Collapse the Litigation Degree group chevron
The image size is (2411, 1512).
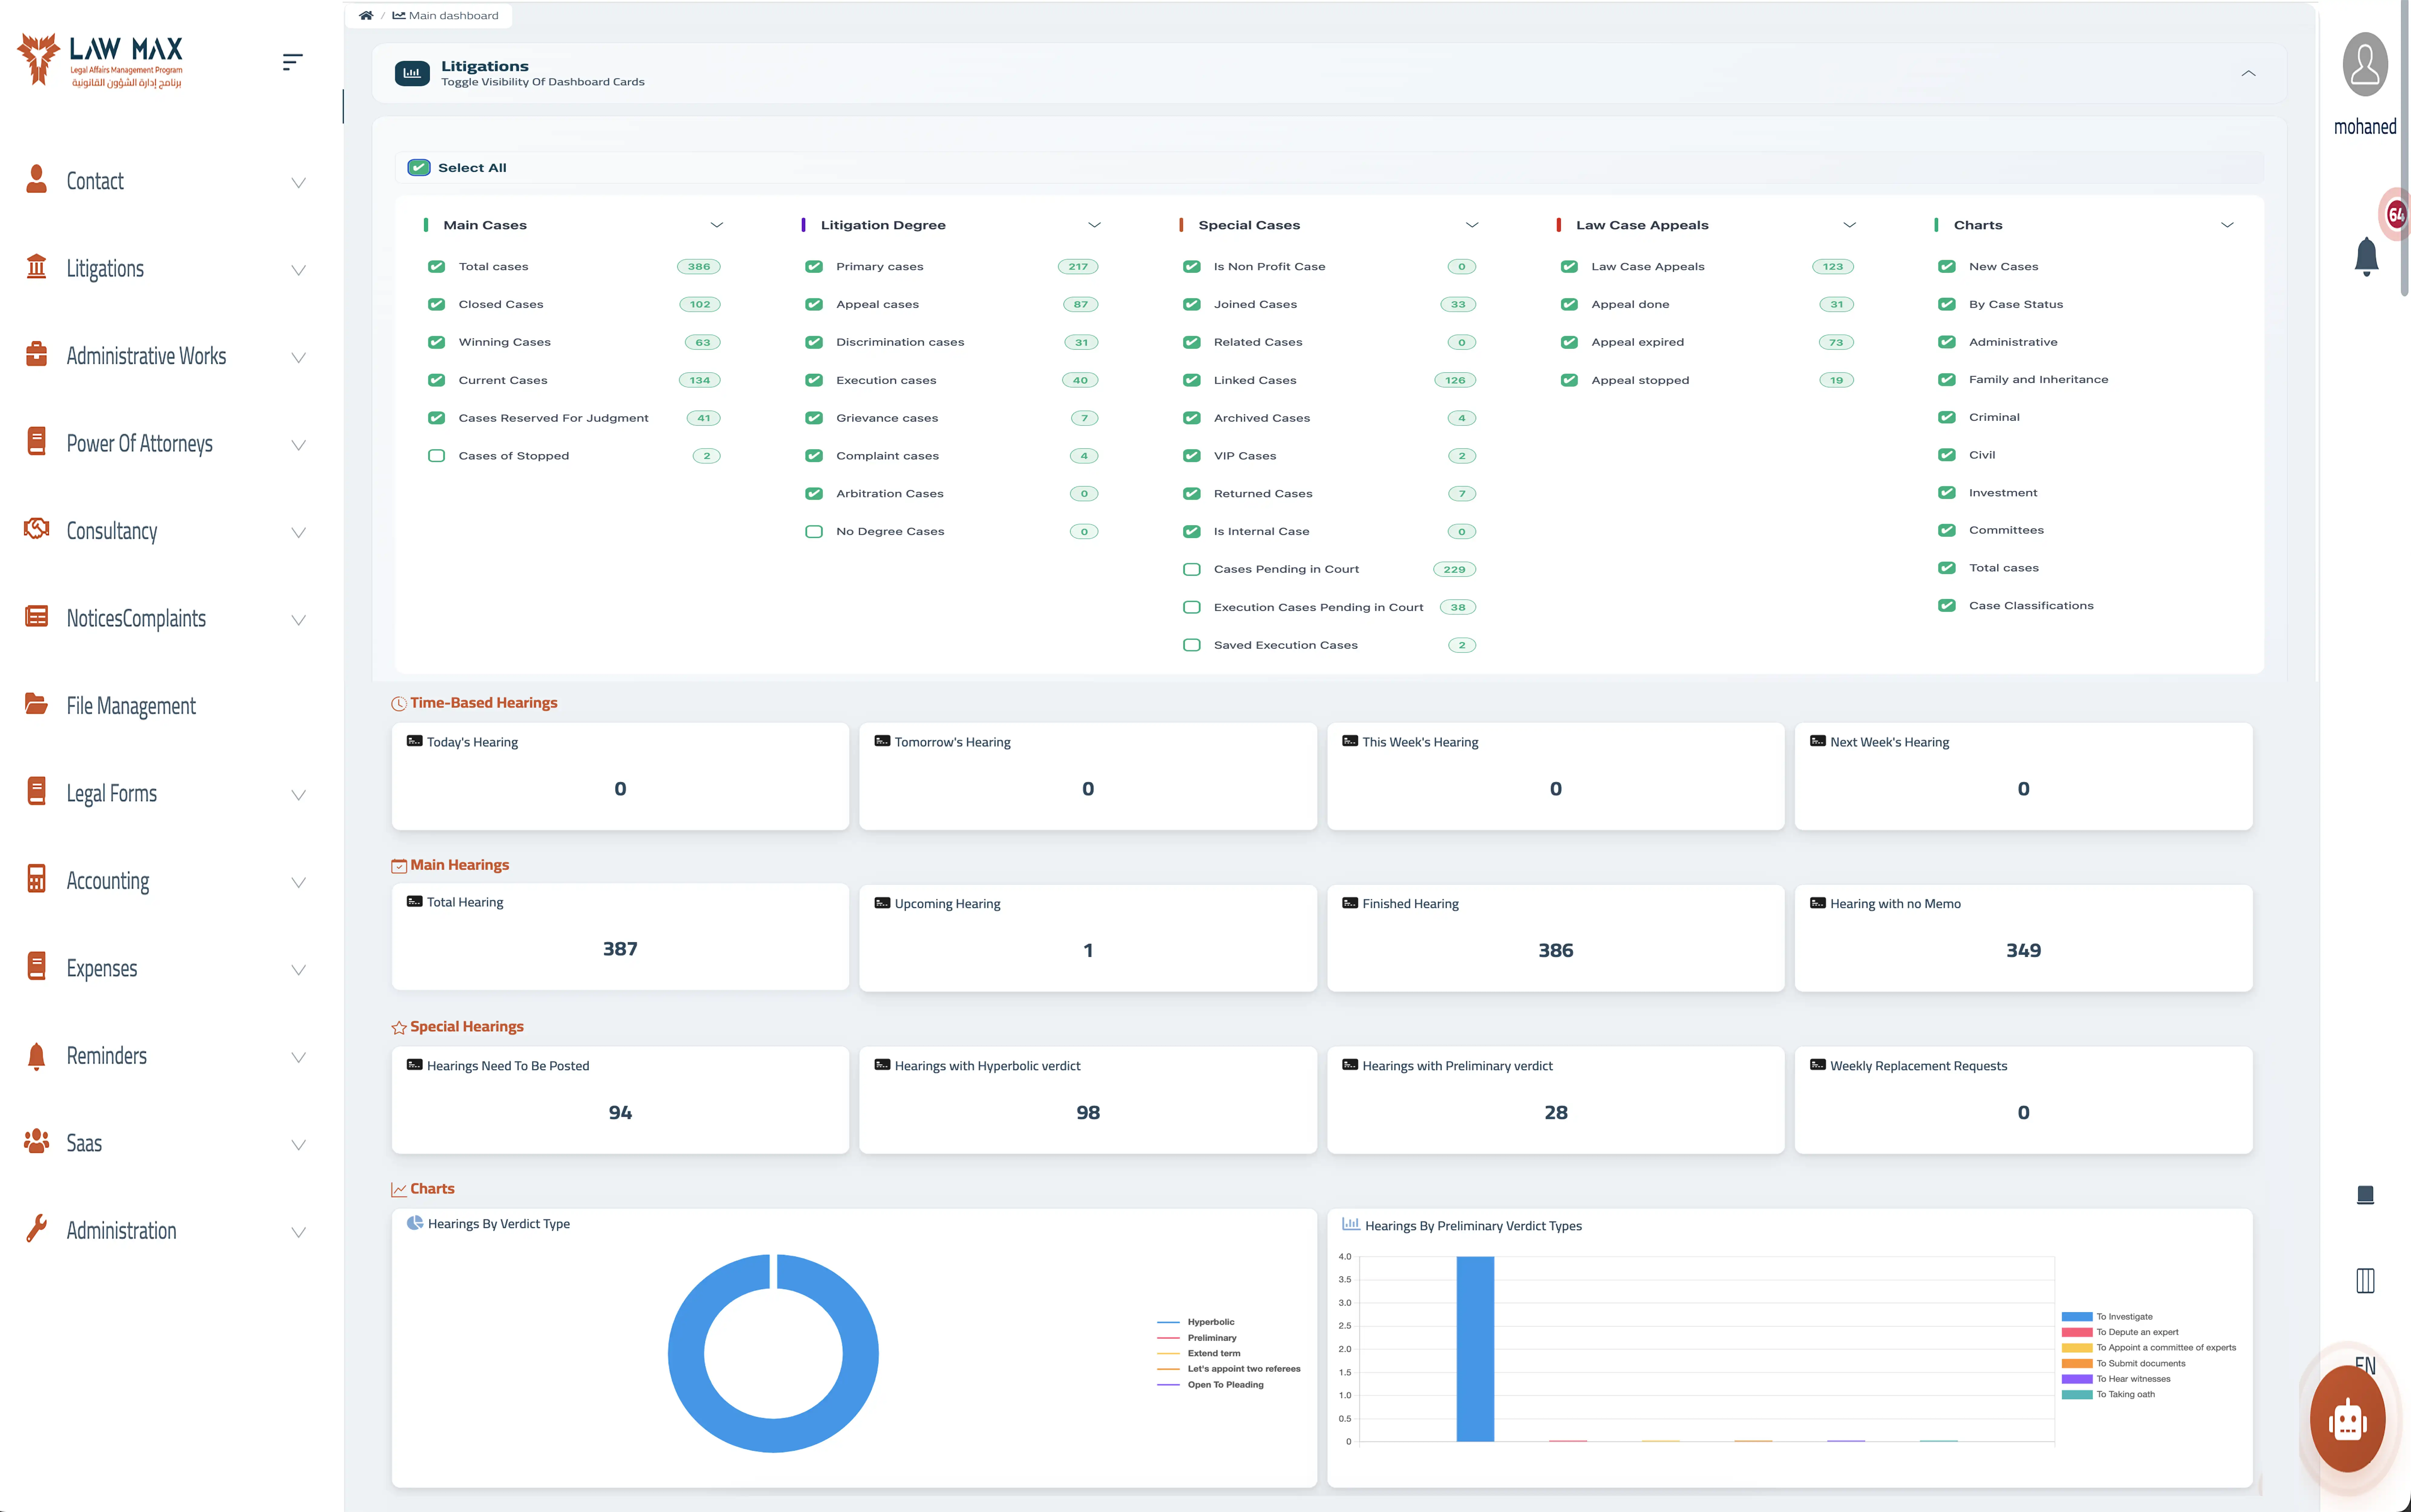1094,225
